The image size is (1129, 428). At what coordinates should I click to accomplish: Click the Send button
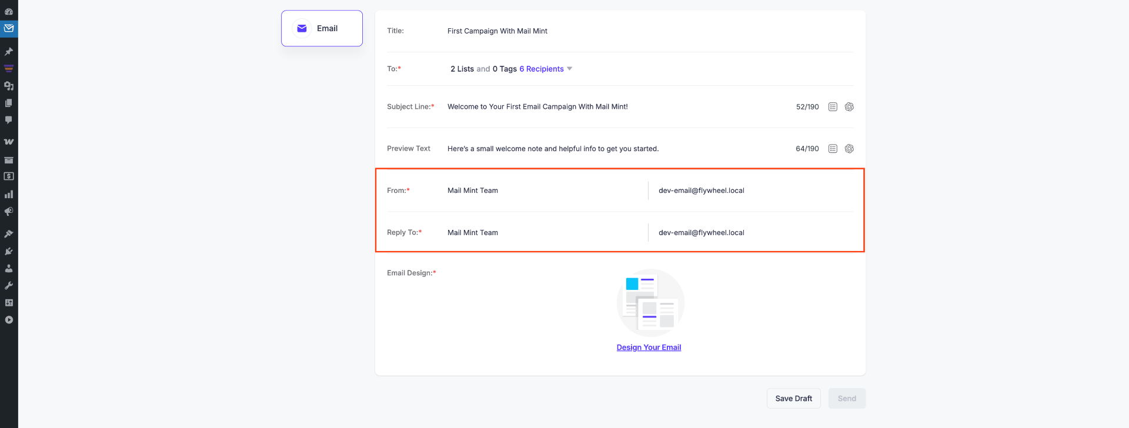pos(847,399)
